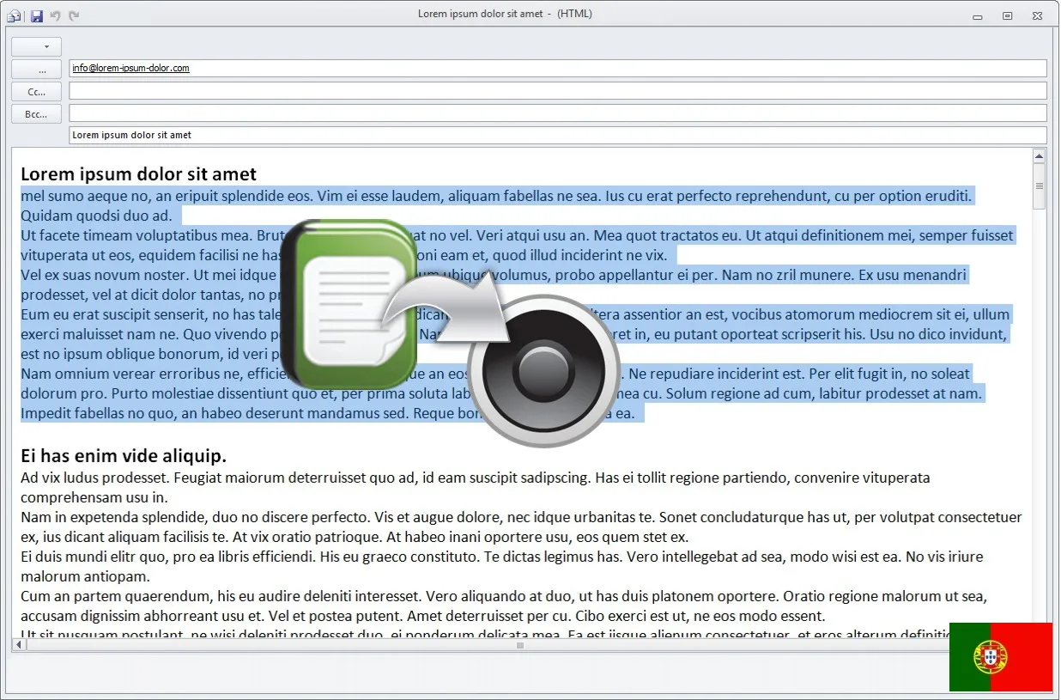Screen dimensions: 1061x700
Task: Redo the last edit with the redo arrow
Action: coord(74,15)
